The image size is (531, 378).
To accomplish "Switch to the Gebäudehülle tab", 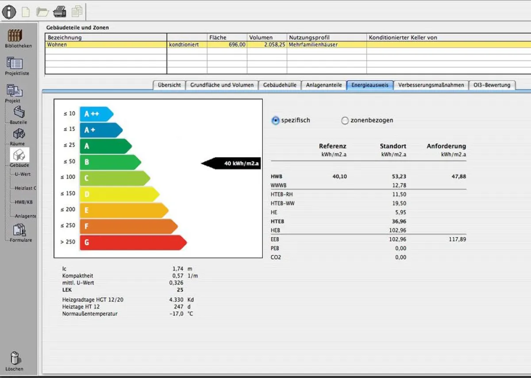I will coord(280,85).
